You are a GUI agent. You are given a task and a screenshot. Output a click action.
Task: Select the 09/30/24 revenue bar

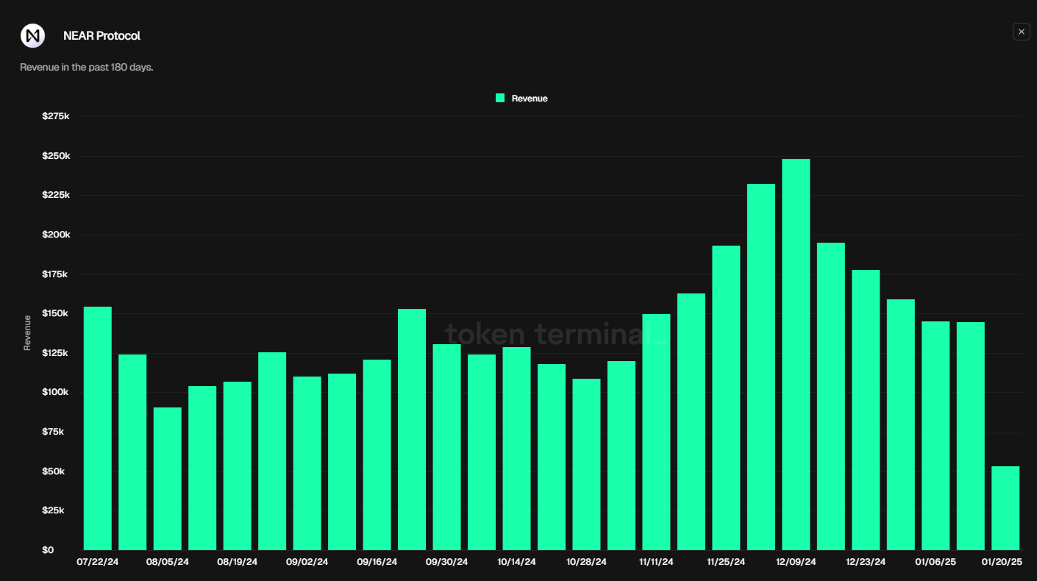(x=447, y=447)
